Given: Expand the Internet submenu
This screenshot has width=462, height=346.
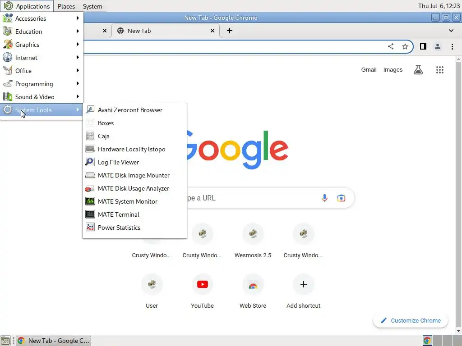Looking at the screenshot, I should [x=41, y=58].
